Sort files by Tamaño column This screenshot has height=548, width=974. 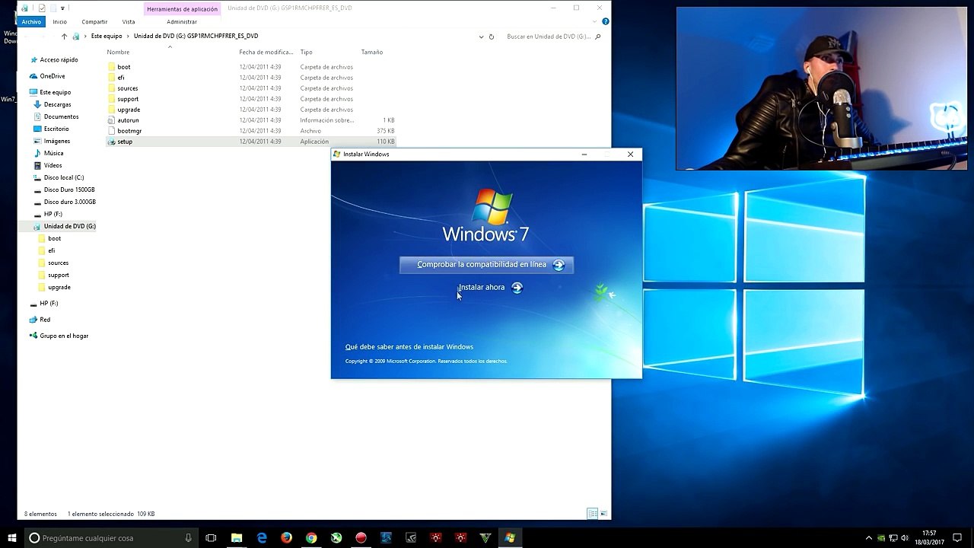(x=372, y=53)
